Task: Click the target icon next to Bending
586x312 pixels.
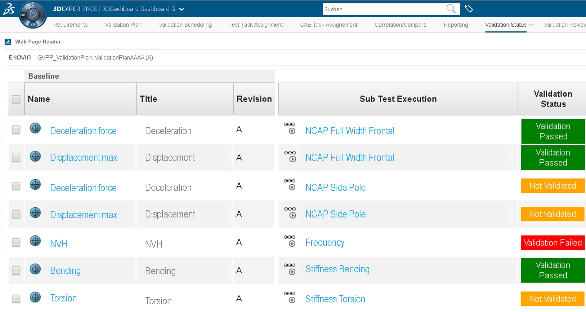Action: 35,269
